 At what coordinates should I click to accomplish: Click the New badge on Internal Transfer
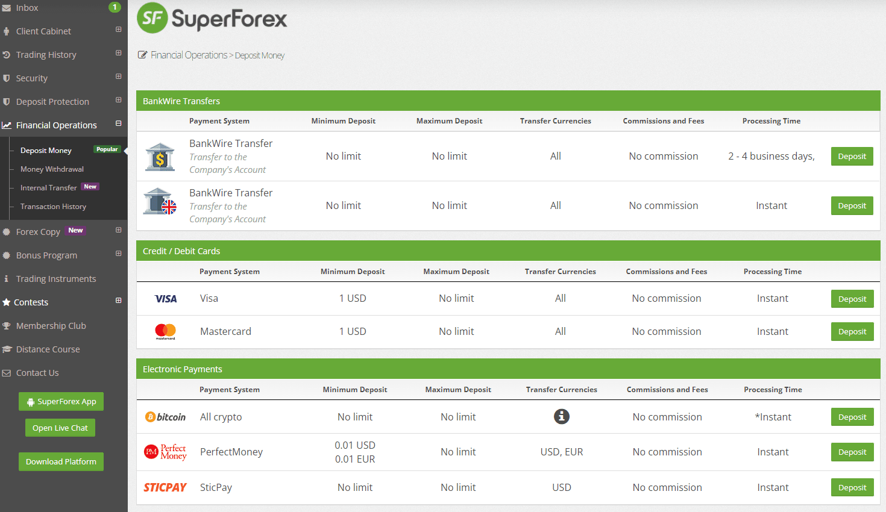(x=90, y=187)
